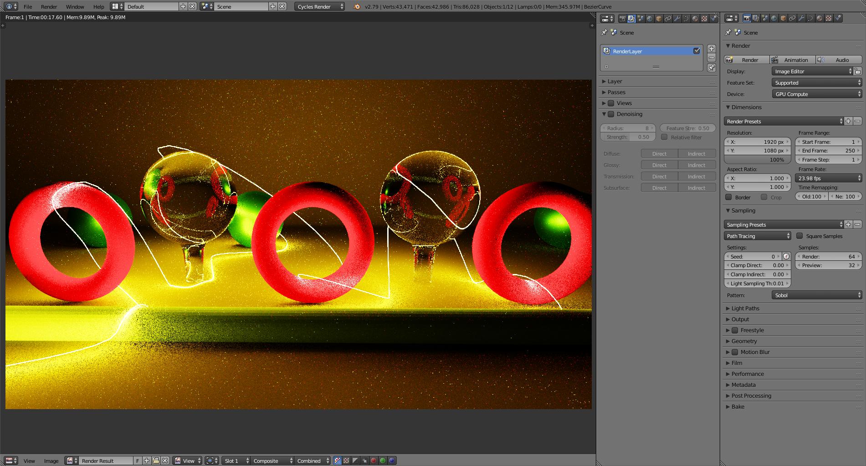Open the Pattern Sobol dropdown
866x466 pixels.
tap(817, 295)
